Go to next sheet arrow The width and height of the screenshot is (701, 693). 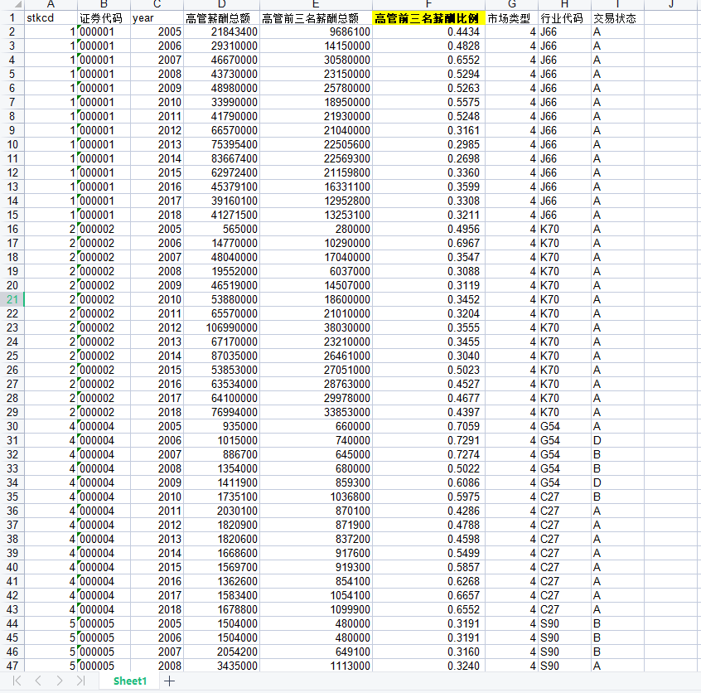point(60,681)
